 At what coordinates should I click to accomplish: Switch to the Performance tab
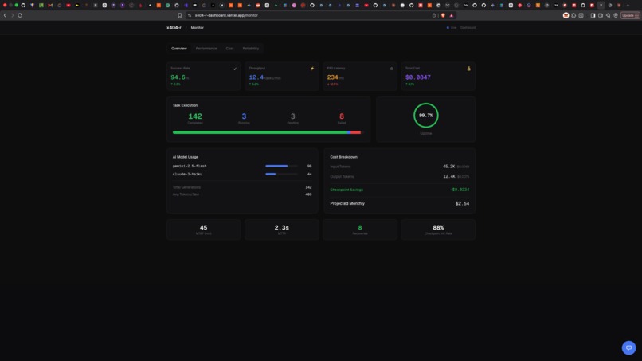click(x=206, y=49)
